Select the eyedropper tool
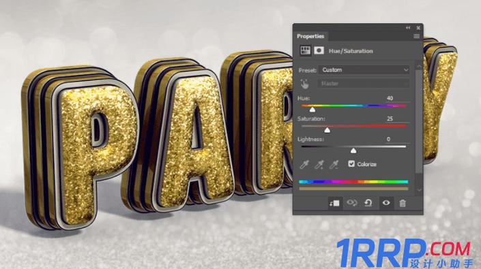This screenshot has width=481, height=269. point(304,164)
